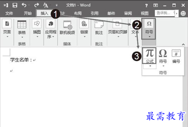
Task: Open the 表格 table icon
Action: coord(22,24)
